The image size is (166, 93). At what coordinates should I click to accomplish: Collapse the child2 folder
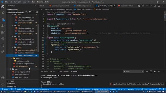[x=19, y=25]
